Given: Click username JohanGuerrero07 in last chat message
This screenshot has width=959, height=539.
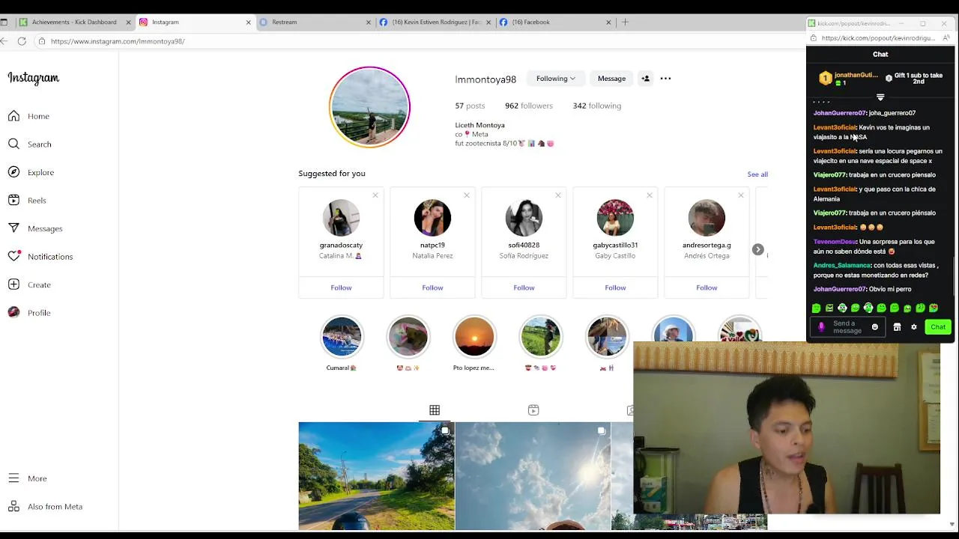Looking at the screenshot, I should point(839,289).
